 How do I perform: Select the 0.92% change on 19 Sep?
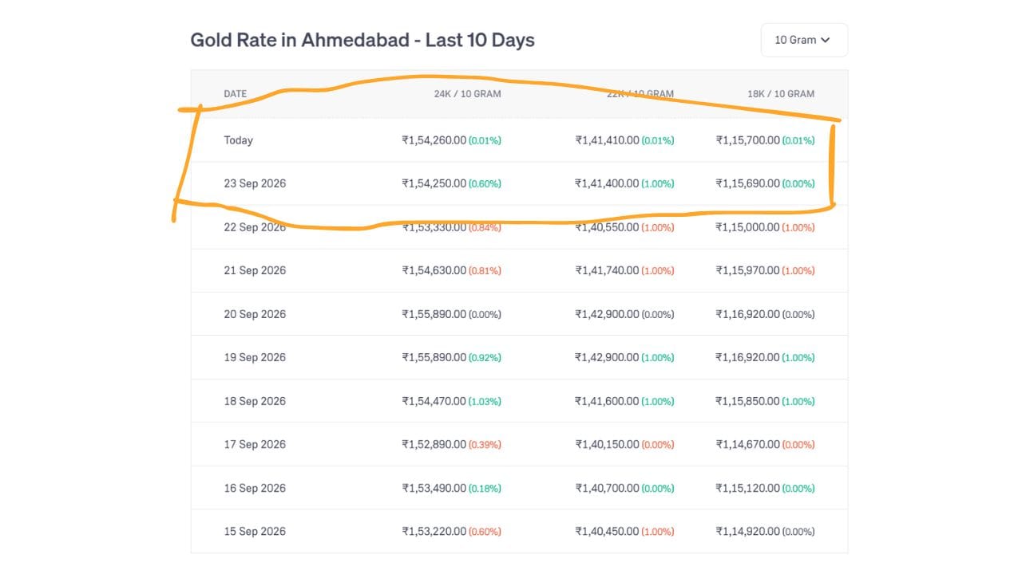[x=485, y=358]
